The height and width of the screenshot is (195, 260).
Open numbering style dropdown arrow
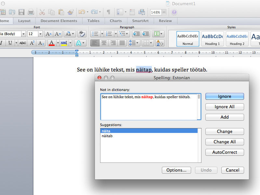tap(116, 34)
